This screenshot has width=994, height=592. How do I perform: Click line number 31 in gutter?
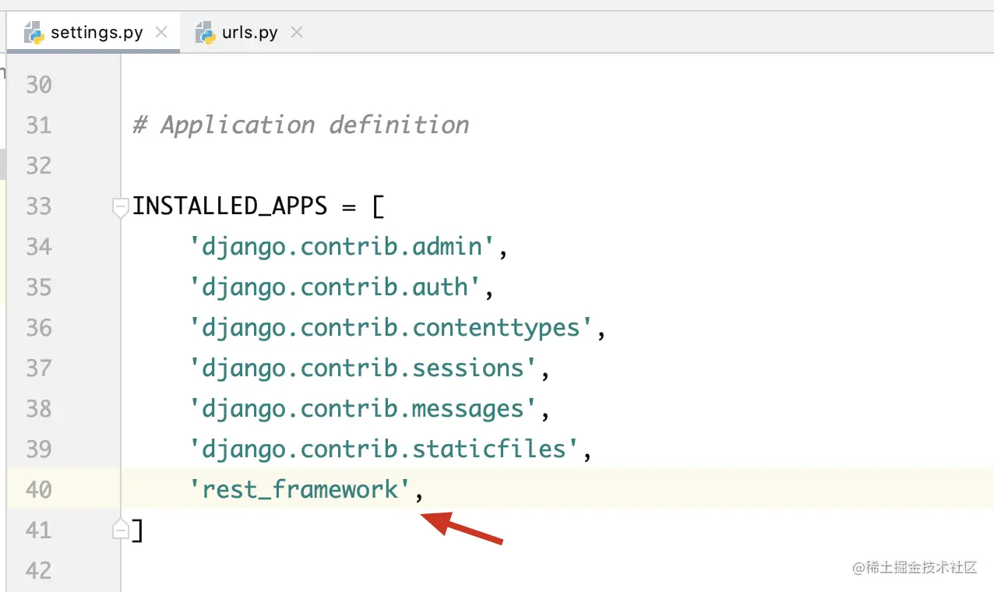coord(39,125)
